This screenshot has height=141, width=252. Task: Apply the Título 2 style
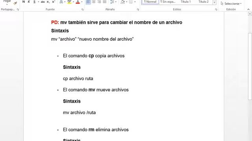(x=204, y=2)
